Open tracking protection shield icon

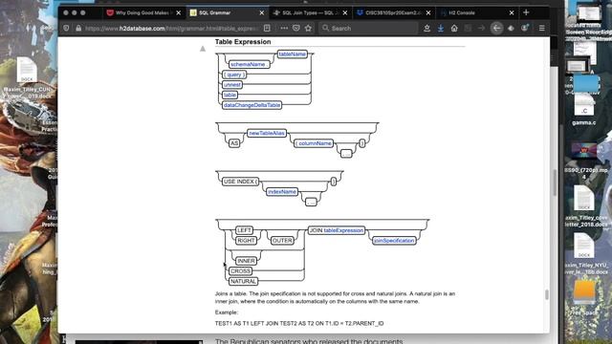pyautogui.click(x=66, y=28)
